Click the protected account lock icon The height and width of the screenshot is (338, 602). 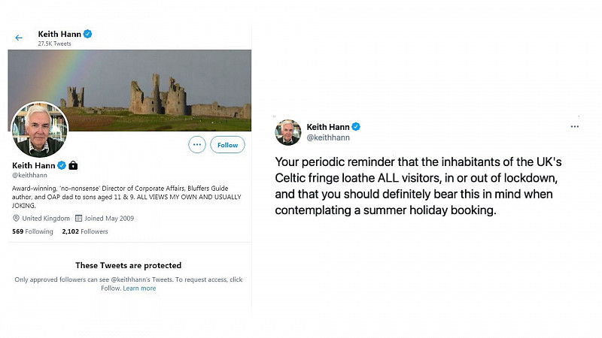click(73, 165)
